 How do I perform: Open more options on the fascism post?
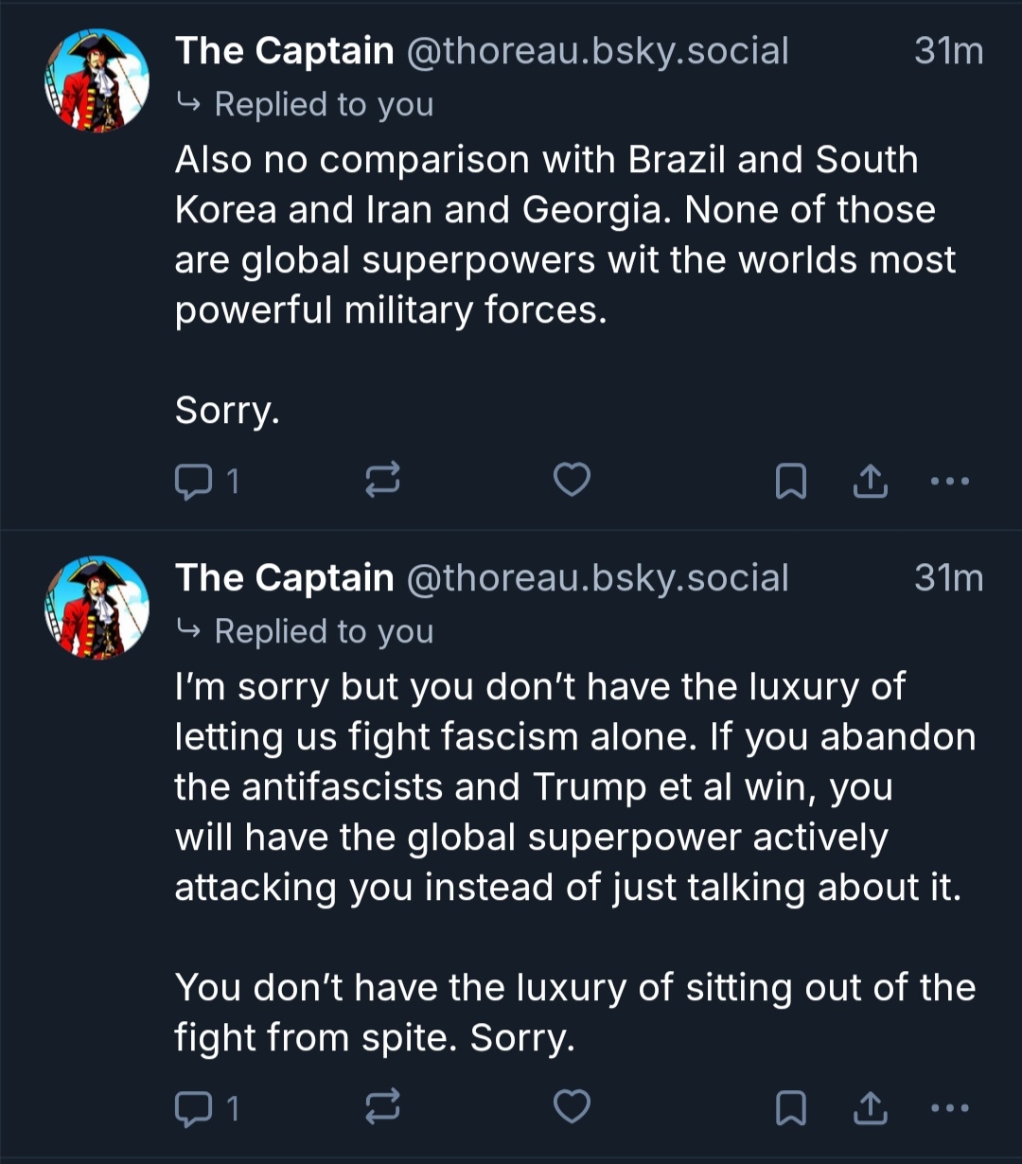click(x=950, y=1106)
